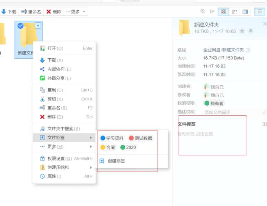Uncheck the selected 新建文件夹 folder checkmark

point(21,26)
